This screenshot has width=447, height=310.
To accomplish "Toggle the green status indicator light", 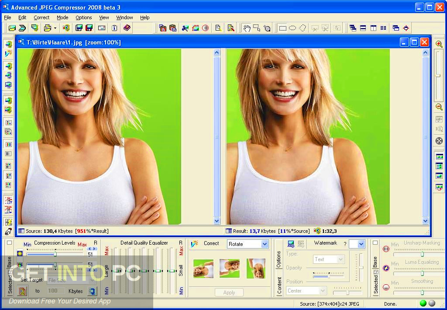I will tap(423, 303).
